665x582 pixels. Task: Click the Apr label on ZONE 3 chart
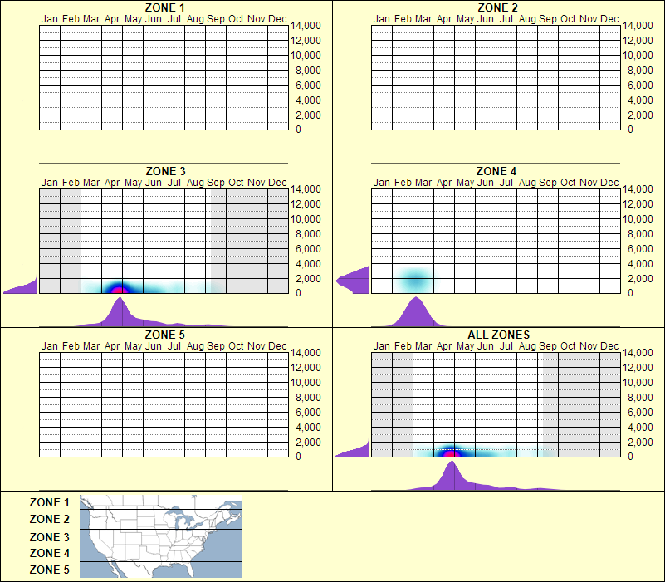(112, 180)
